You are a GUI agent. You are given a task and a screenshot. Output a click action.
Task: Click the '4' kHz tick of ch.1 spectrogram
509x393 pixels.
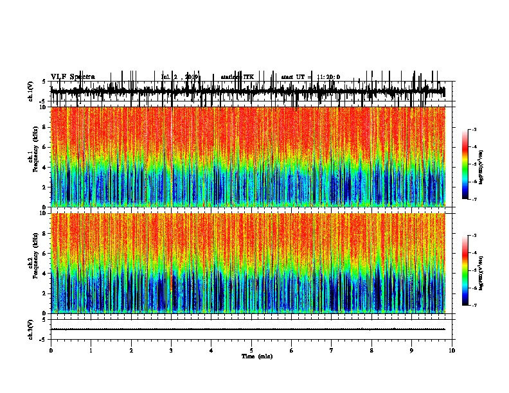[44, 168]
